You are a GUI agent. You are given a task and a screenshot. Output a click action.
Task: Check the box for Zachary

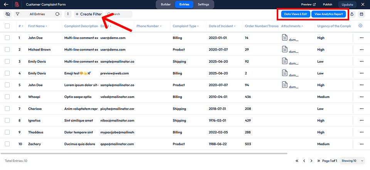click(x=7, y=144)
